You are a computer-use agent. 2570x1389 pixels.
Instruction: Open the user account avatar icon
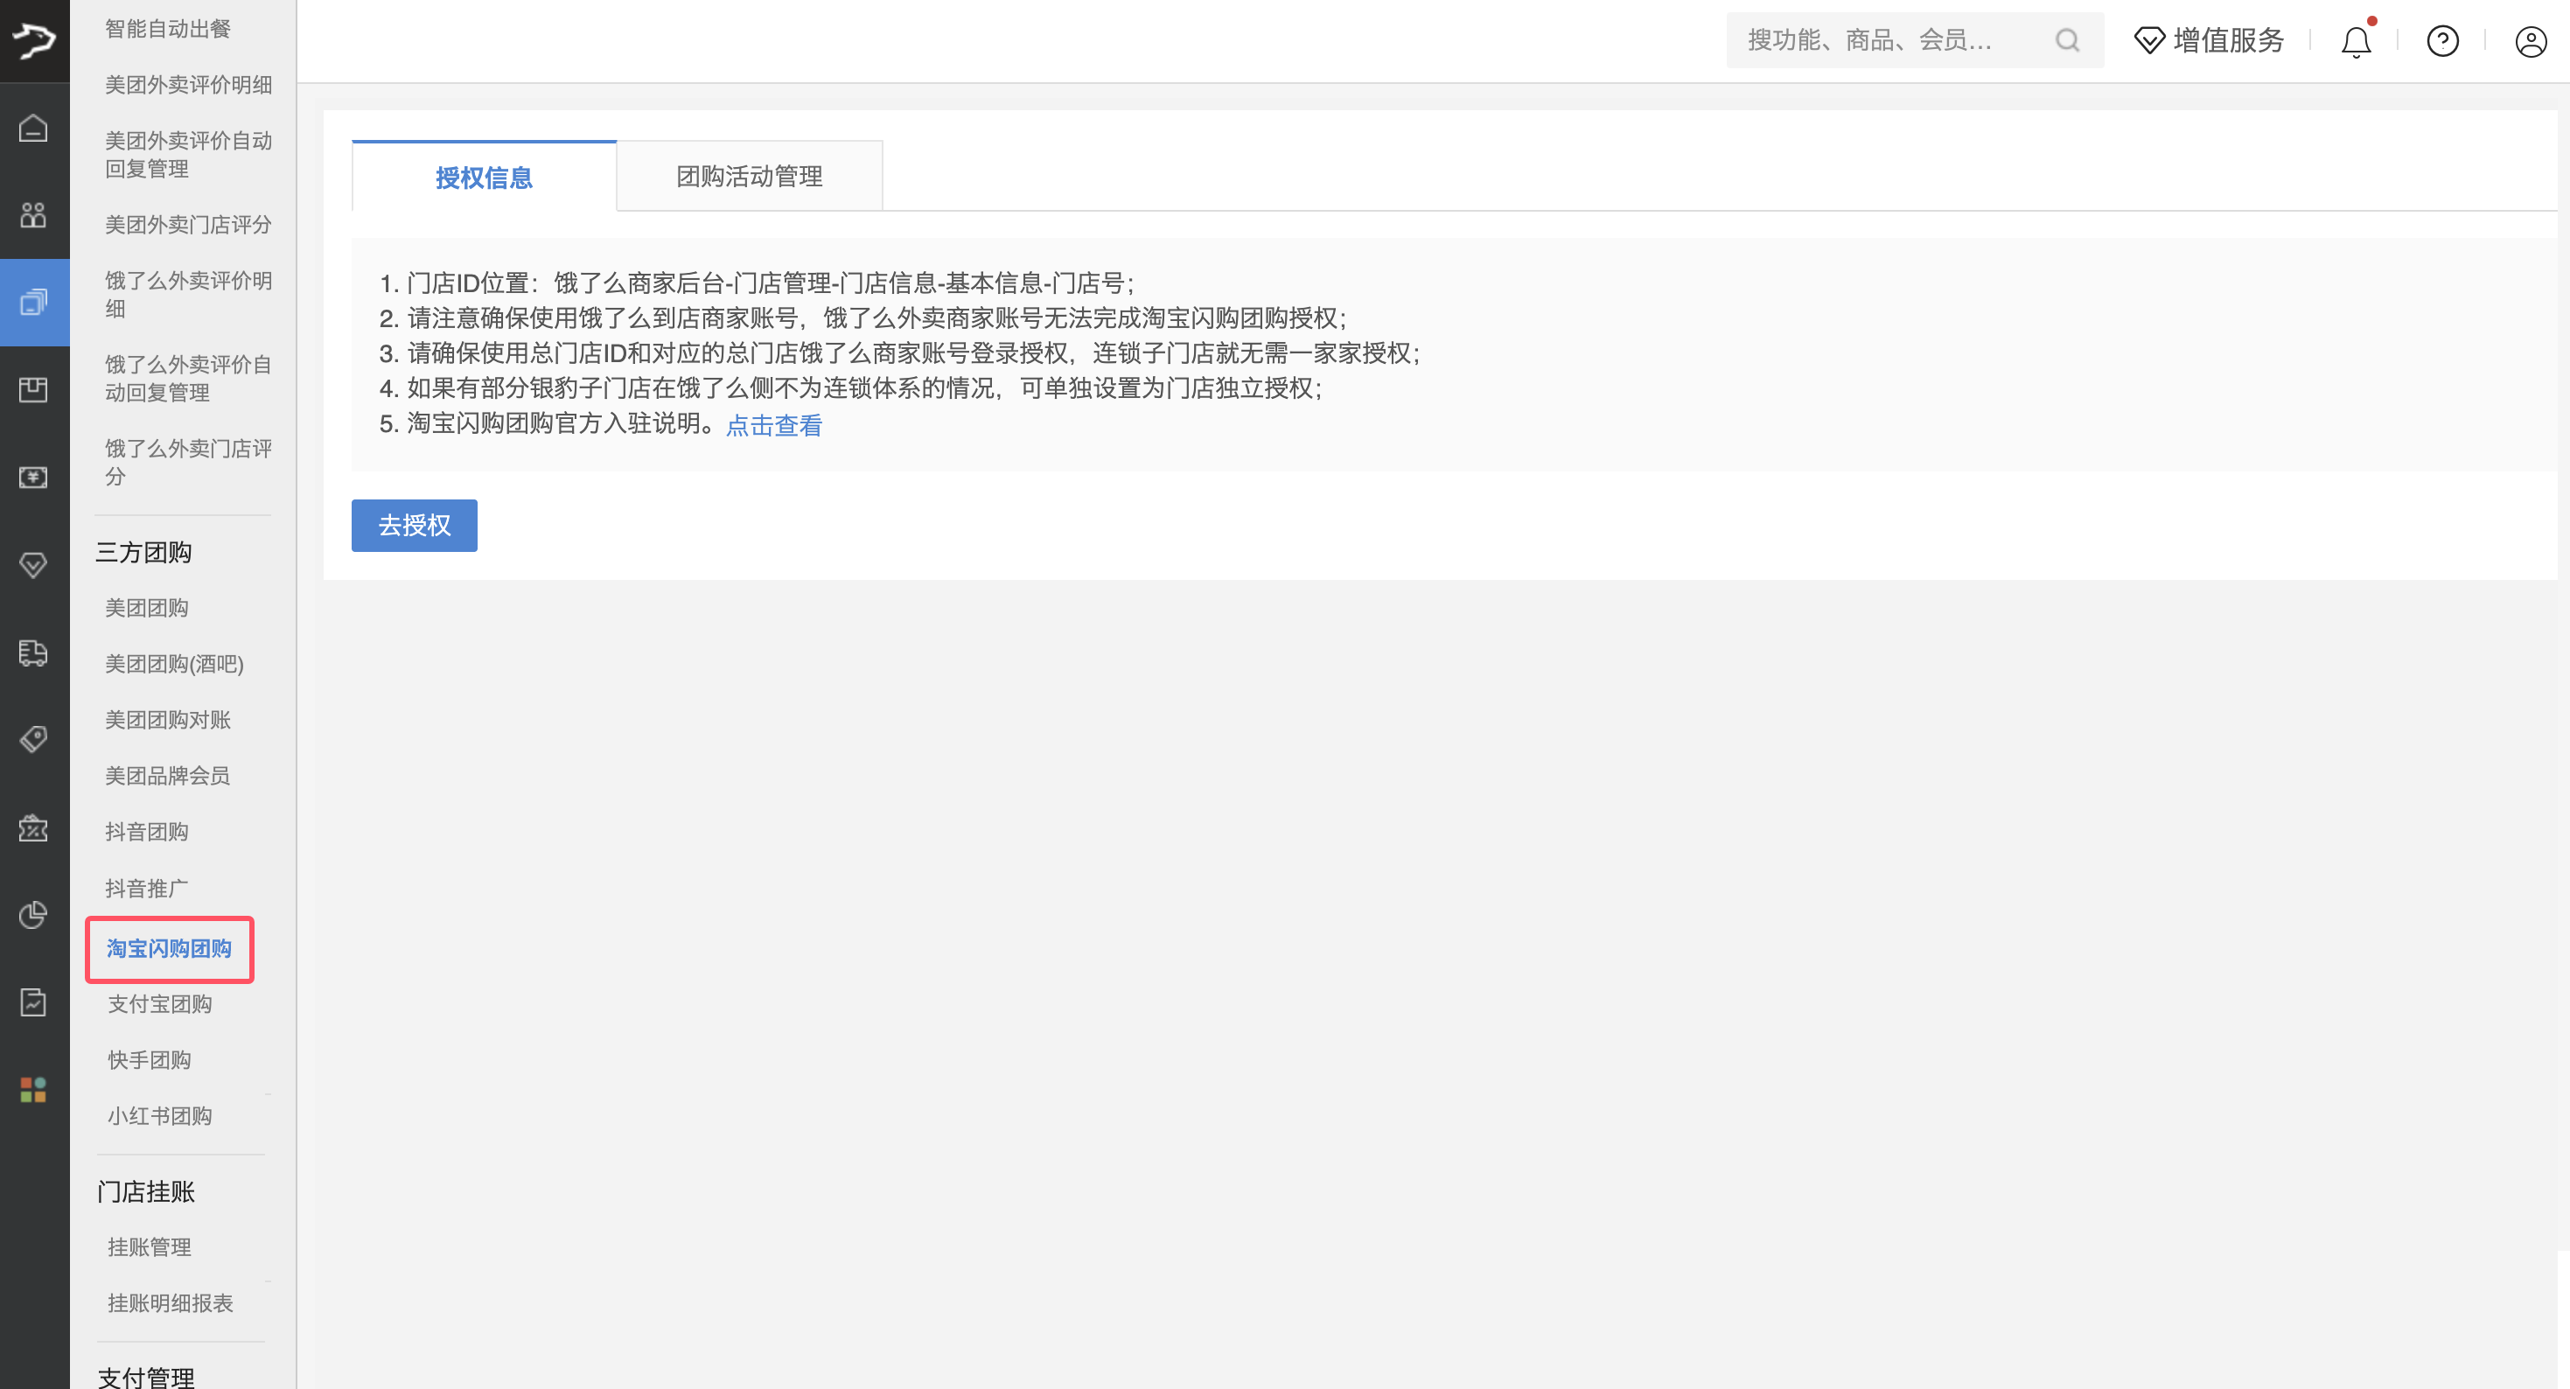tap(2530, 41)
